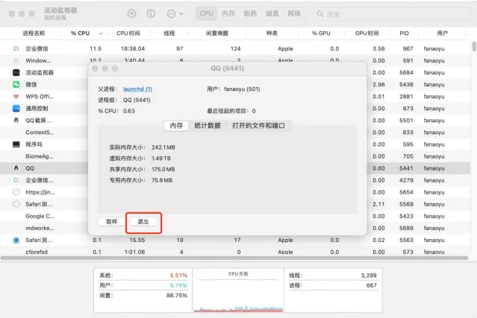Click the 系统 percentage 5.51%
Screen dimensions: 477x318
click(x=178, y=276)
